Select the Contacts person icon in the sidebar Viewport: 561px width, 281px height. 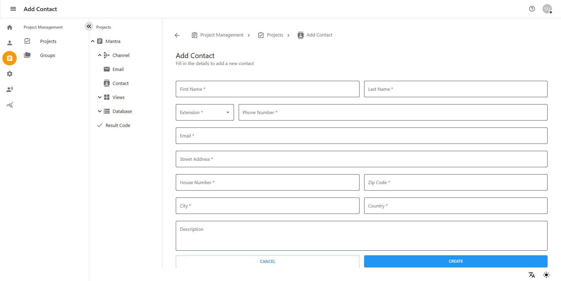10,43
